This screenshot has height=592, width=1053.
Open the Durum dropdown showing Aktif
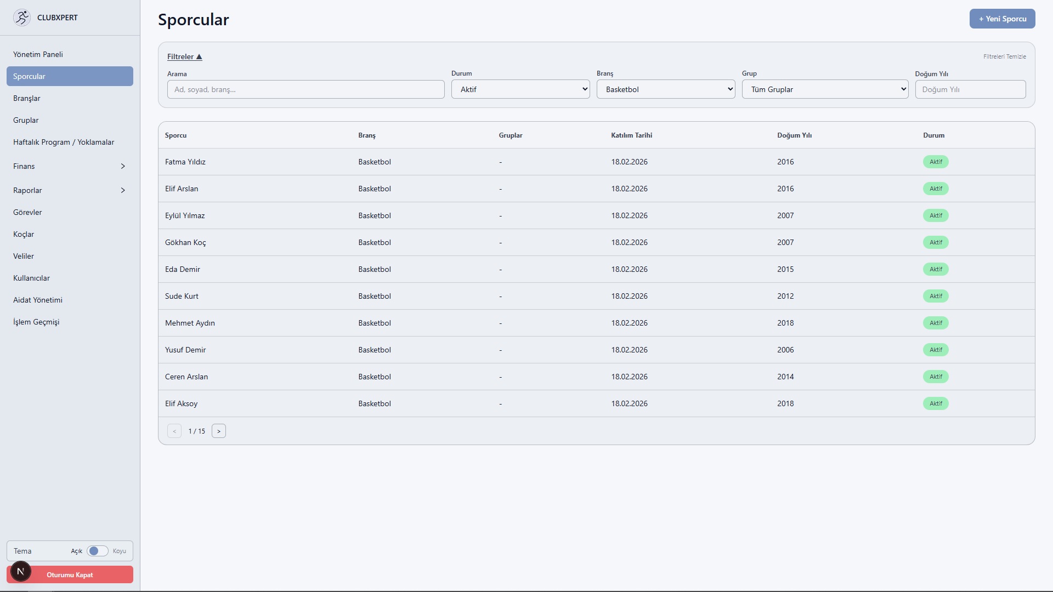point(520,89)
